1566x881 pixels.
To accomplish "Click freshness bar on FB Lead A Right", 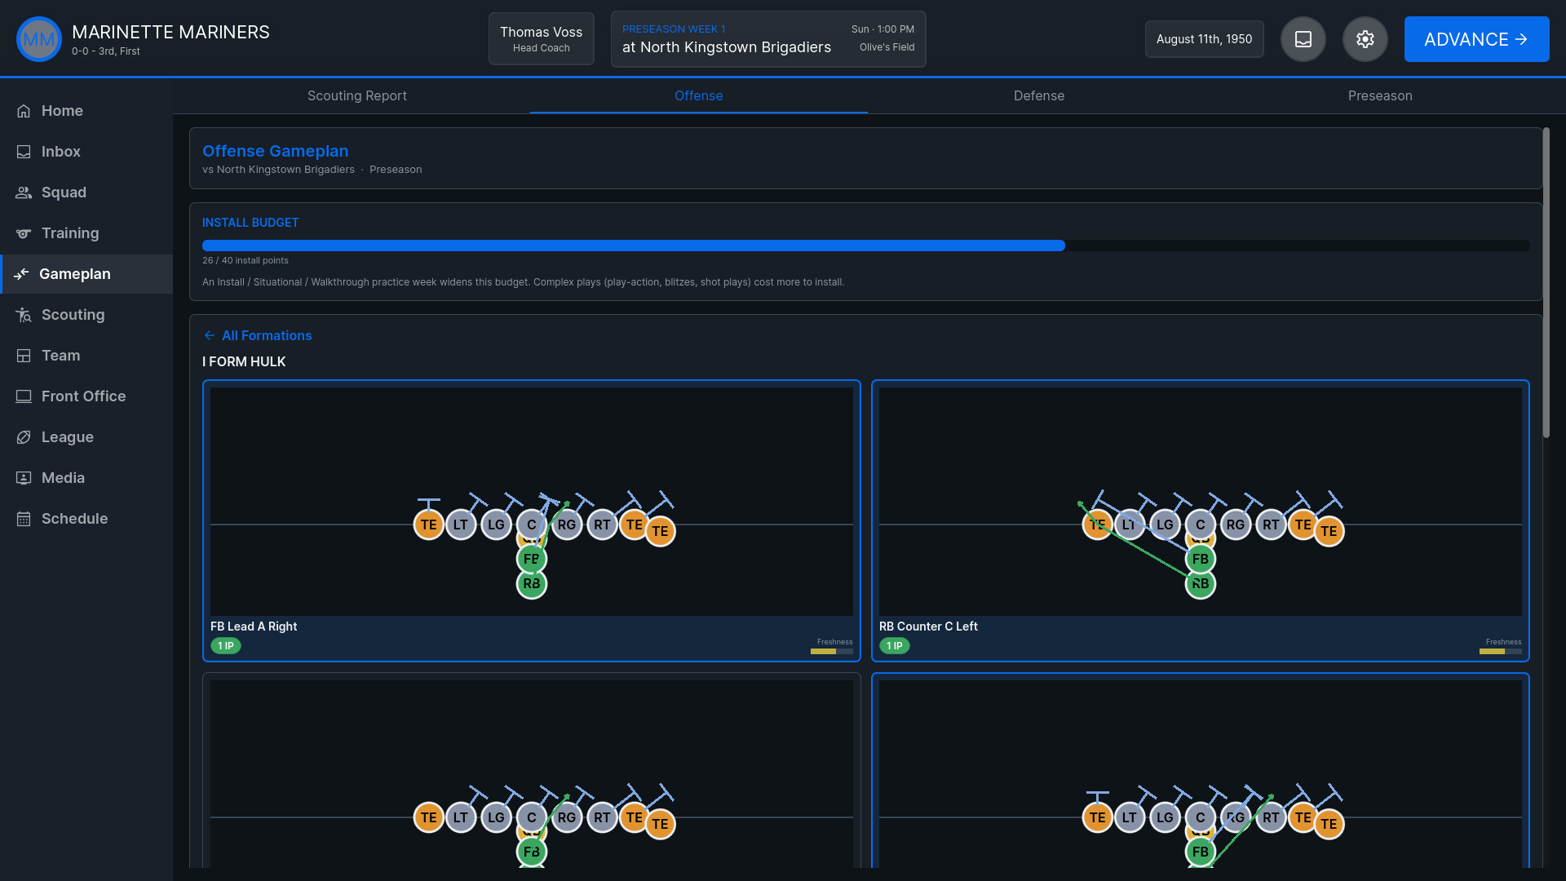I will 831,652.
